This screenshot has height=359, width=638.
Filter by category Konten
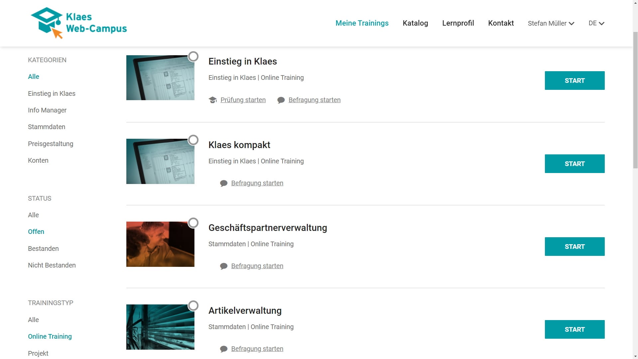[38, 160]
